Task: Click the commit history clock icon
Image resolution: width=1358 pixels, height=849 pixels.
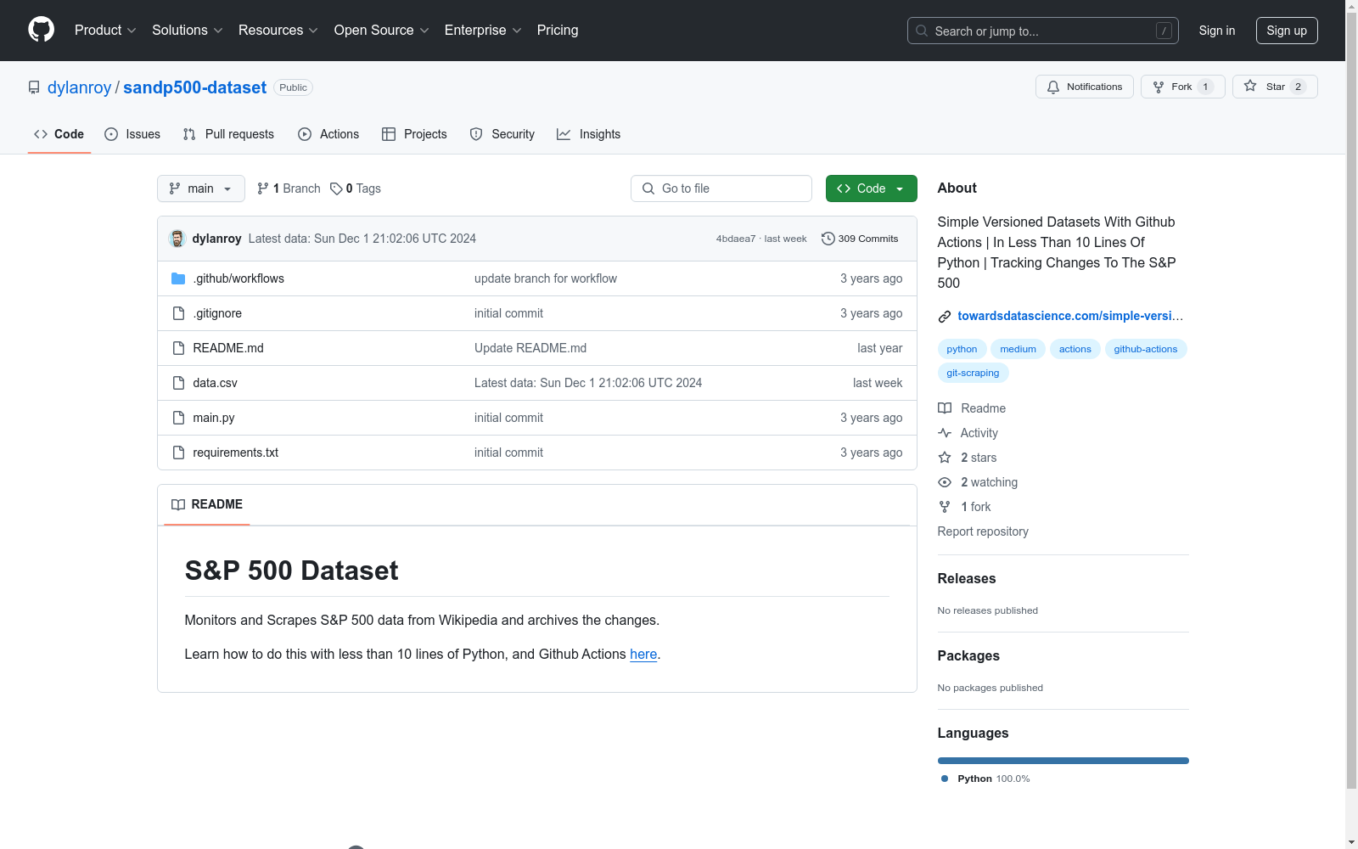Action: [828, 239]
